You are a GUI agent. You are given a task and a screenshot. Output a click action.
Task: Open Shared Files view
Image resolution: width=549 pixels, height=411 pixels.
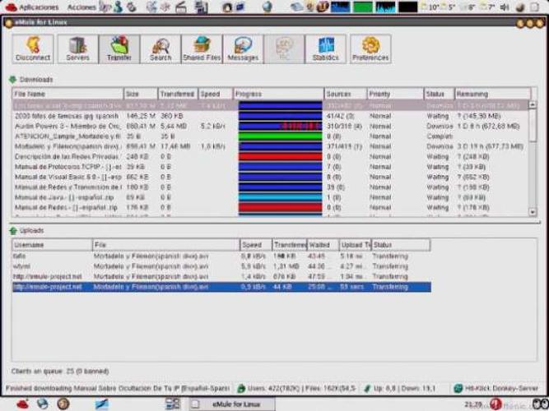point(201,49)
